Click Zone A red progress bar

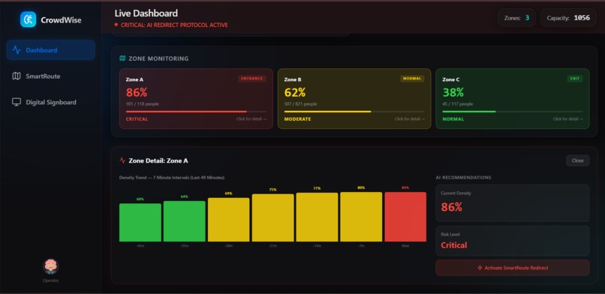click(x=196, y=112)
